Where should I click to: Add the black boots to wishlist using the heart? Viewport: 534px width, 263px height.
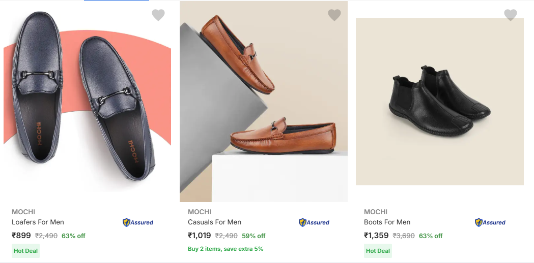(x=511, y=15)
